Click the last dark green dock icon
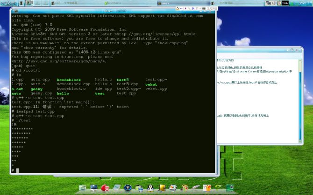Viewport: 313px width, 195px height. tap(230, 188)
